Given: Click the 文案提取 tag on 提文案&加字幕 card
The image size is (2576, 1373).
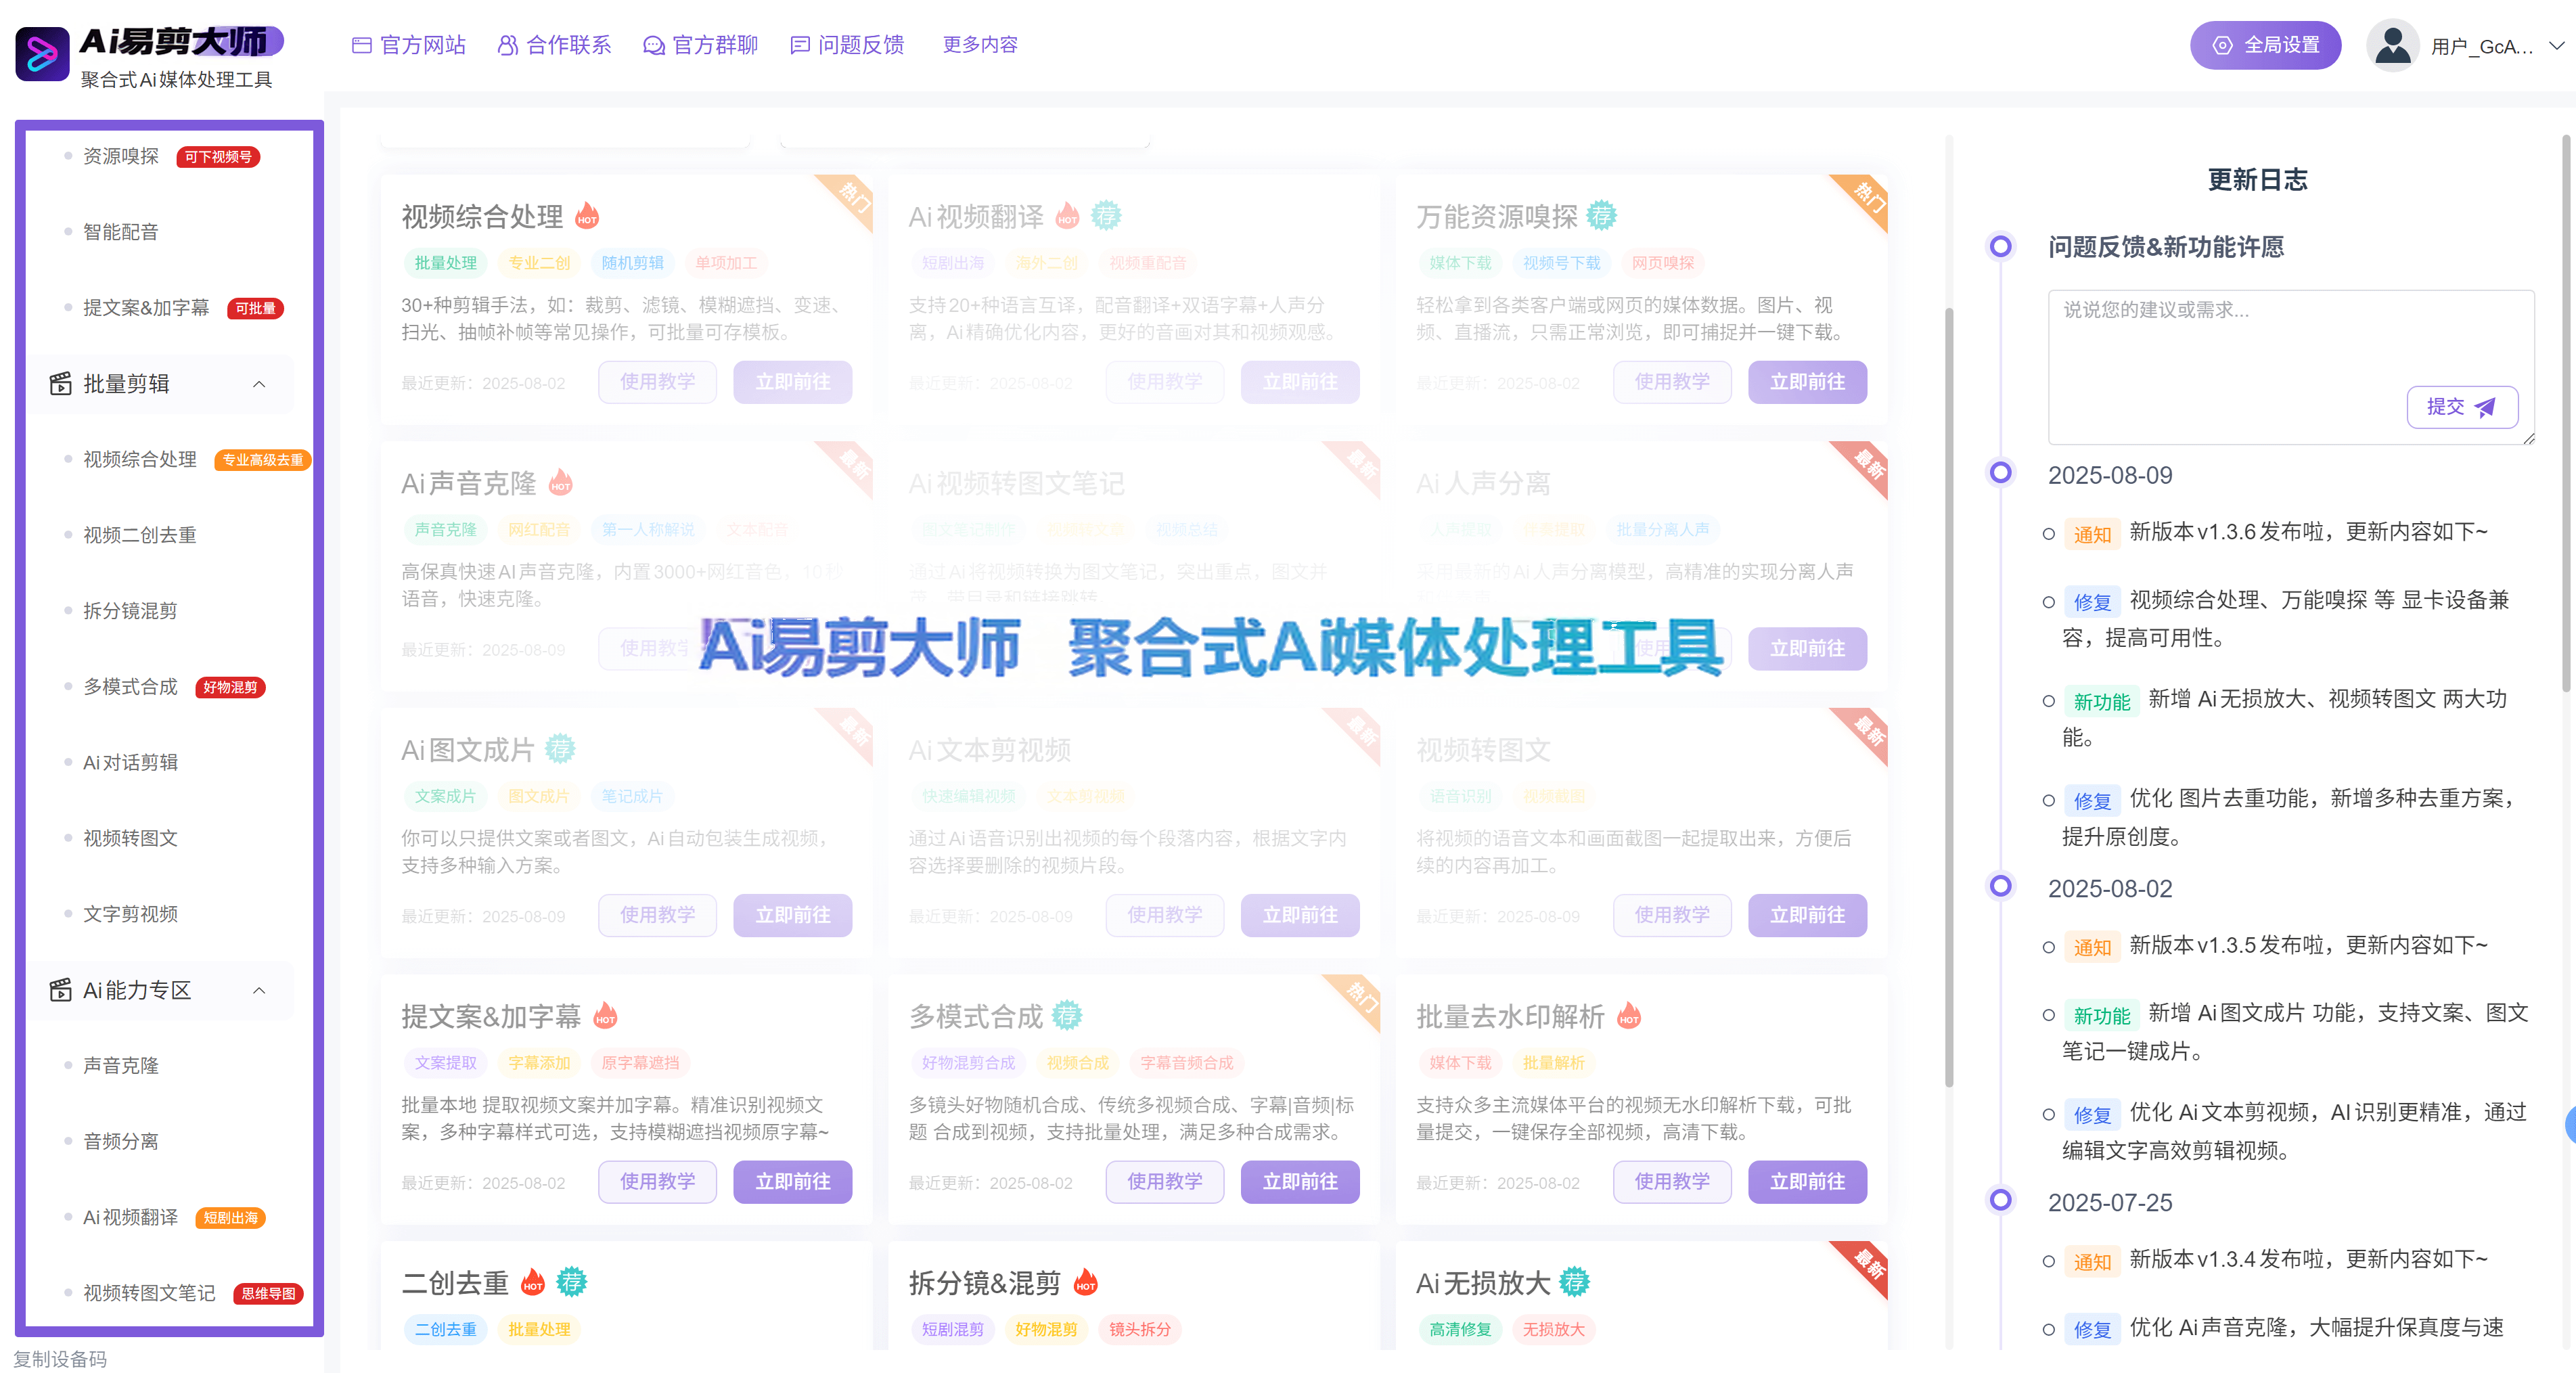Looking at the screenshot, I should click(446, 1063).
